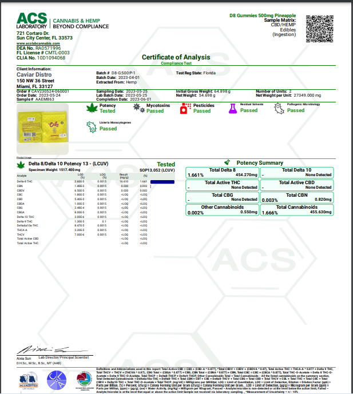This screenshot has height=394, width=353.
Task: Click the Analyte column header
Action: click(22, 176)
